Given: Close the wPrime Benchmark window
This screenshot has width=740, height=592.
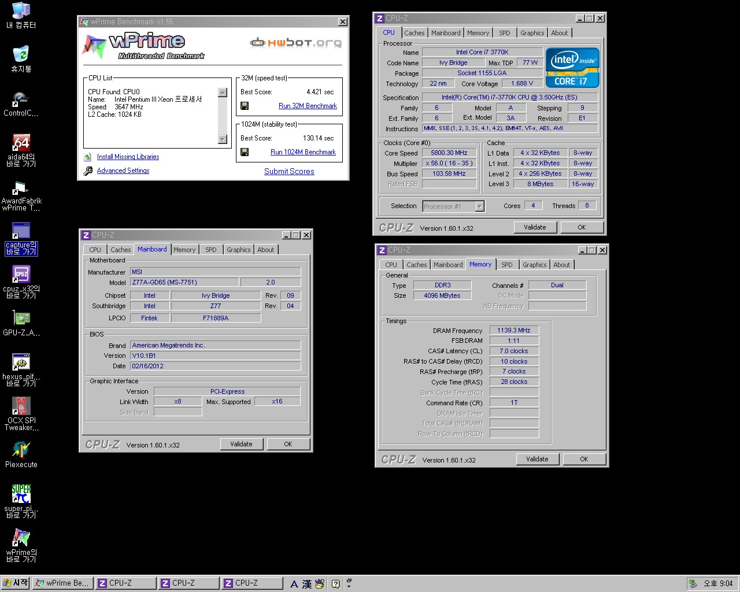Looking at the screenshot, I should coord(343,21).
